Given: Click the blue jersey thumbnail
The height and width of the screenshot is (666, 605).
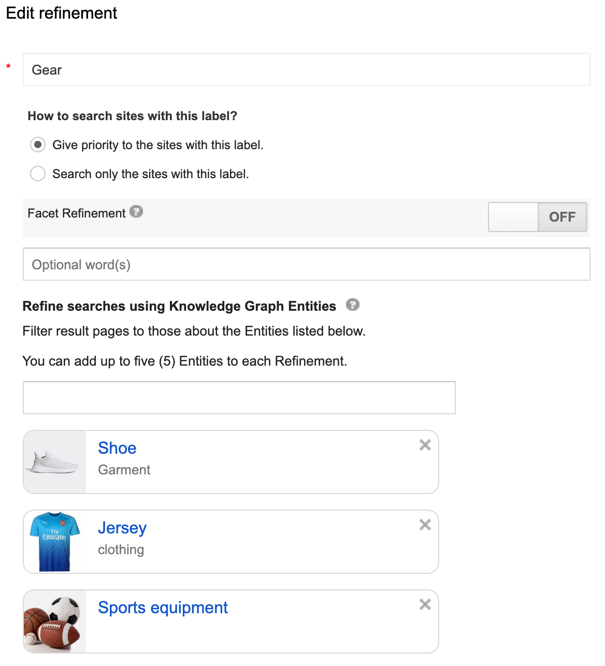Looking at the screenshot, I should pyautogui.click(x=55, y=542).
